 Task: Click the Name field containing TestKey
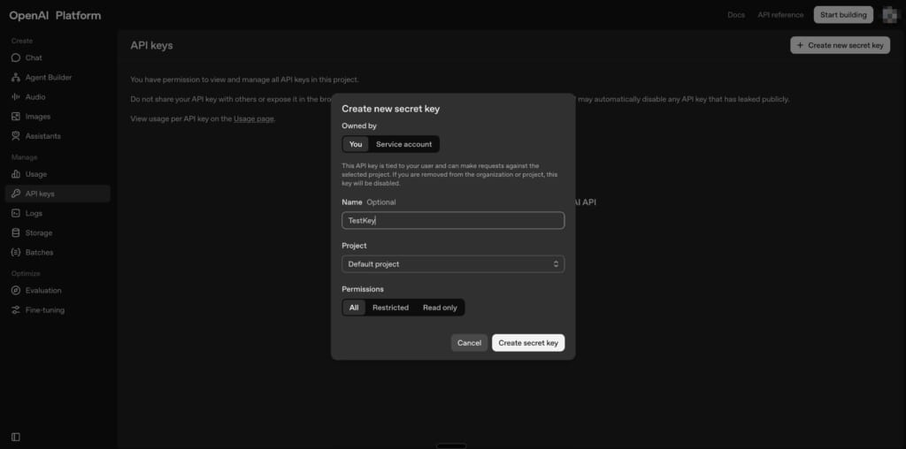452,220
